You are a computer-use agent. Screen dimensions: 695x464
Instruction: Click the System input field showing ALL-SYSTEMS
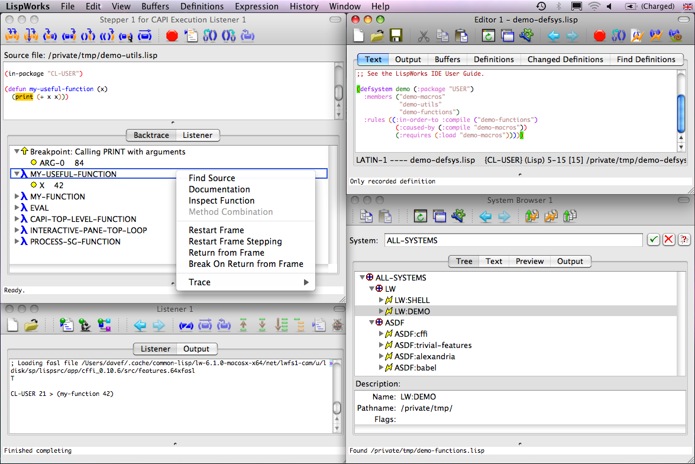[x=513, y=240]
